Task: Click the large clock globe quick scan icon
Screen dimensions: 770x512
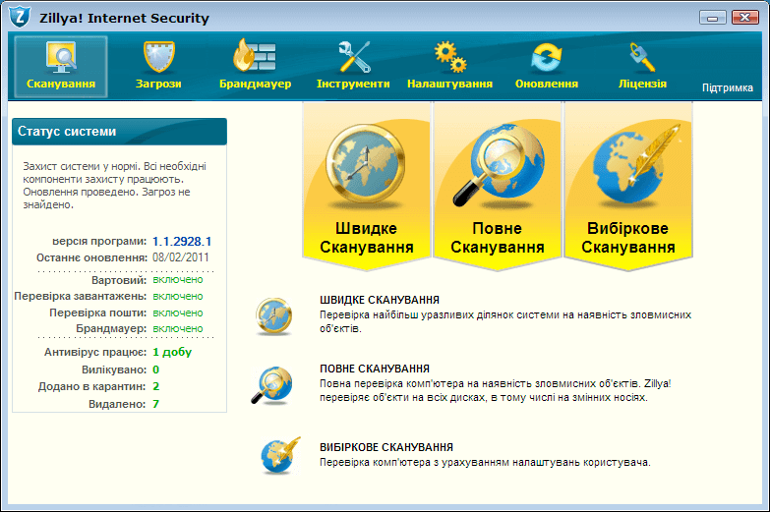Action: coord(366,165)
